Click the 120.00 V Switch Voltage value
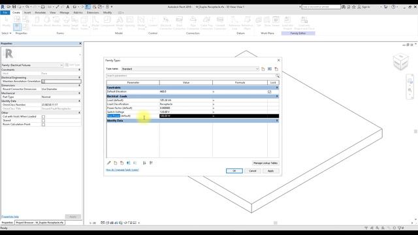This screenshot has height=235, width=418. [x=186, y=112]
